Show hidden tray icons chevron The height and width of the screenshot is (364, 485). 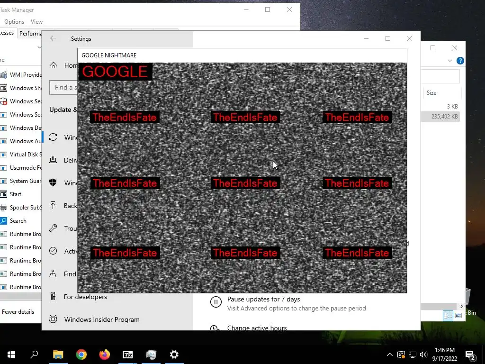[x=390, y=355]
